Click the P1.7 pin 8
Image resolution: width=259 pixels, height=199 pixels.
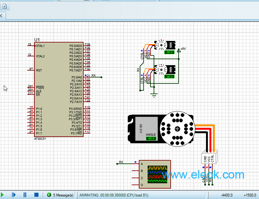pyautogui.click(x=31, y=133)
